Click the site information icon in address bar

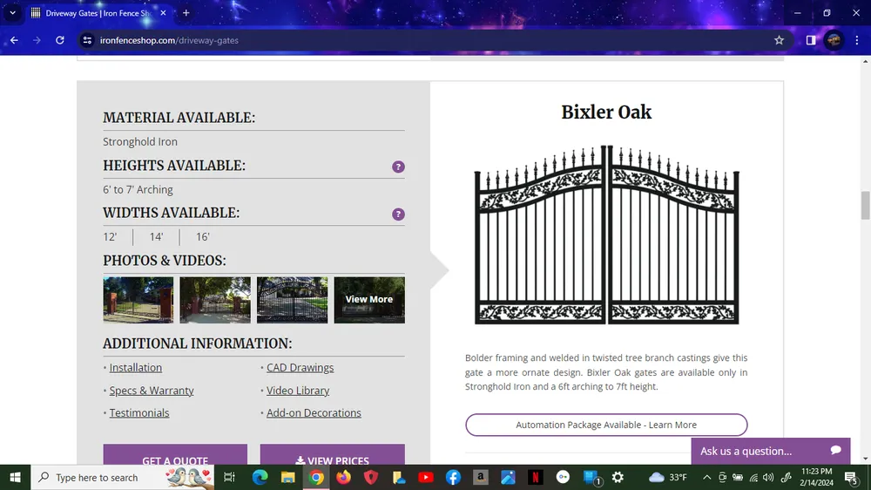(87, 40)
